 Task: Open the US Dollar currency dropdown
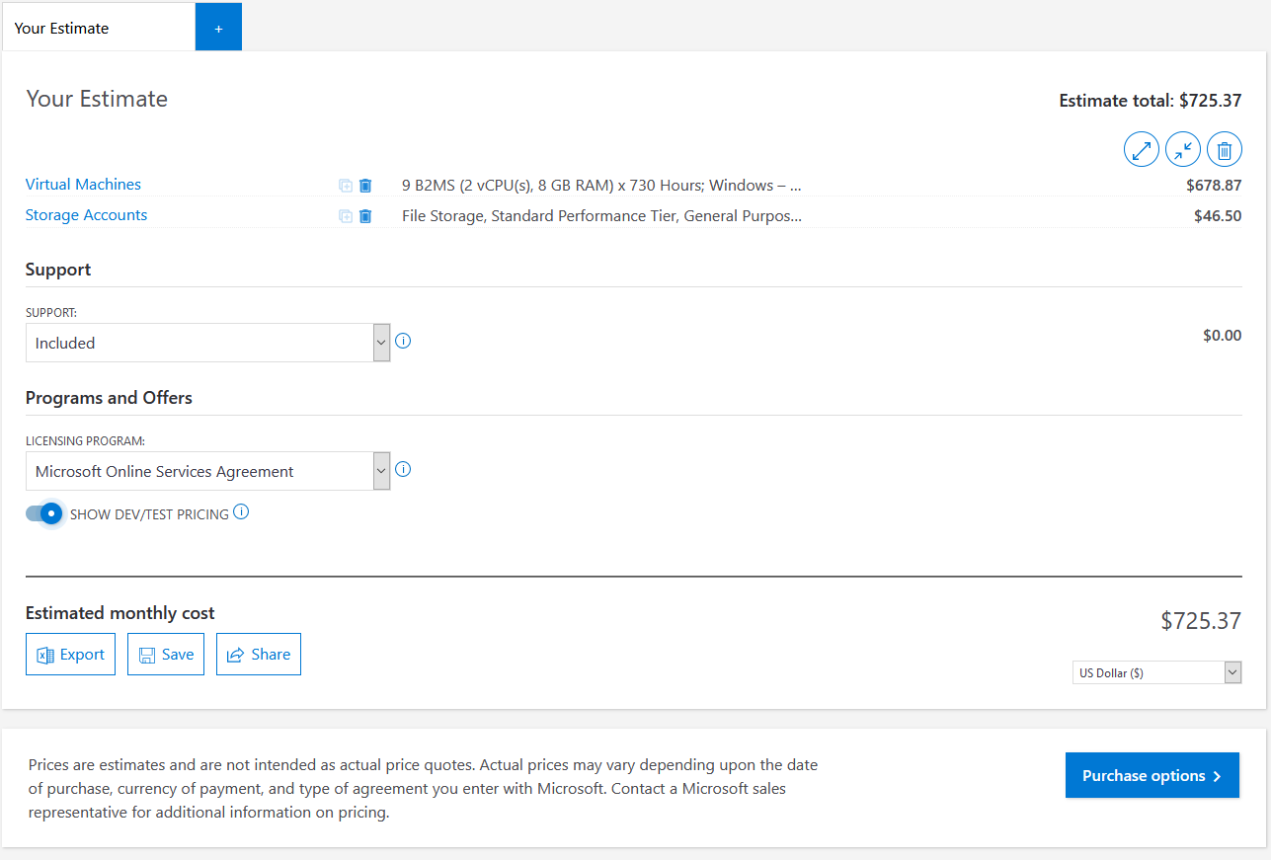(x=1156, y=672)
